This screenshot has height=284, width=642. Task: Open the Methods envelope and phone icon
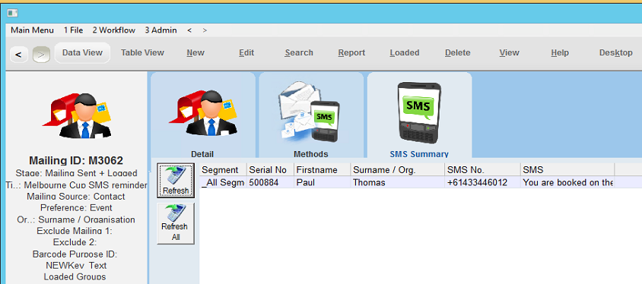[311, 116]
